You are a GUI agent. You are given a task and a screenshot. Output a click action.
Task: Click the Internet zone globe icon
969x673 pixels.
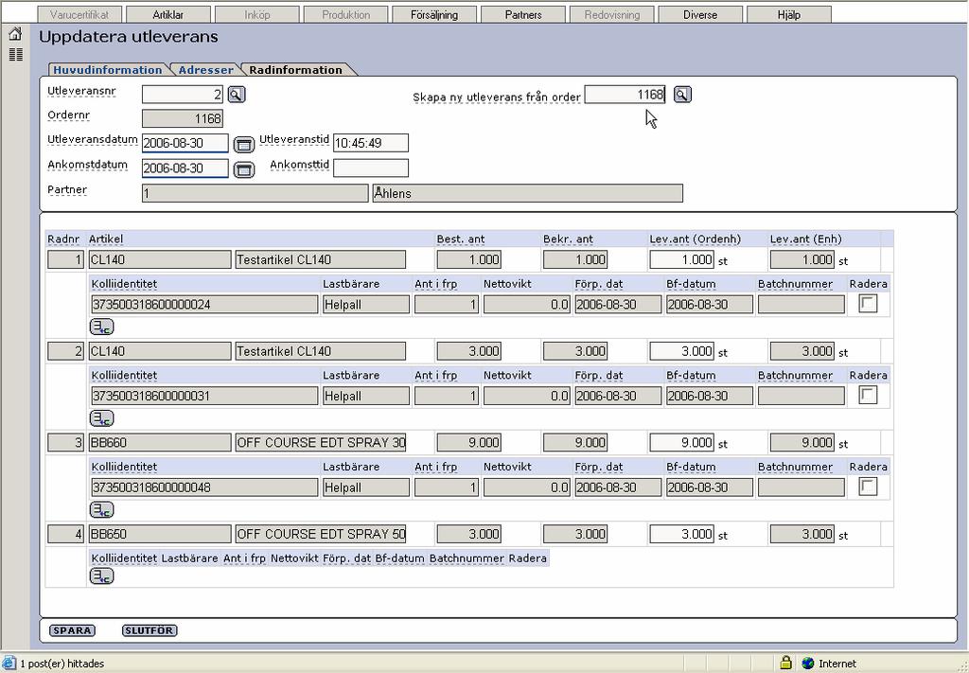[807, 664]
